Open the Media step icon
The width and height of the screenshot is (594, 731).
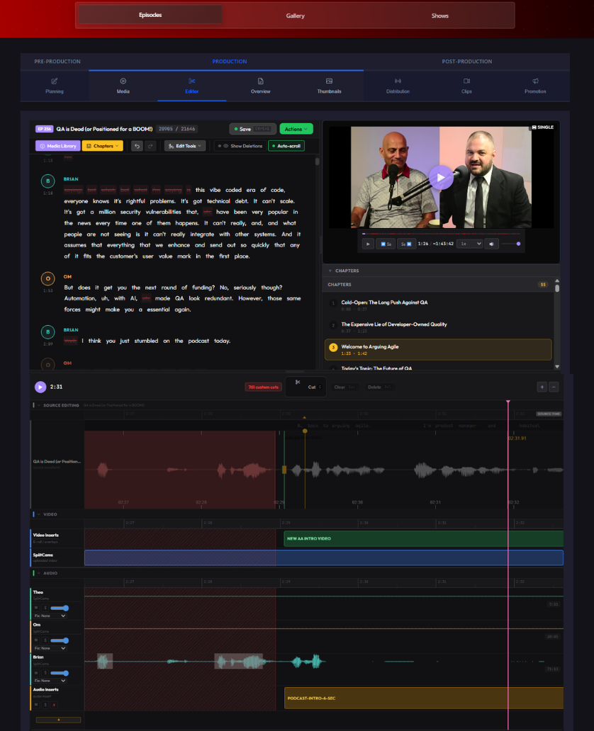point(123,81)
